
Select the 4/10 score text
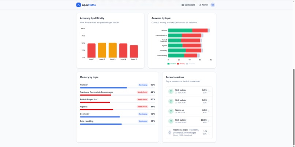coord(204,110)
